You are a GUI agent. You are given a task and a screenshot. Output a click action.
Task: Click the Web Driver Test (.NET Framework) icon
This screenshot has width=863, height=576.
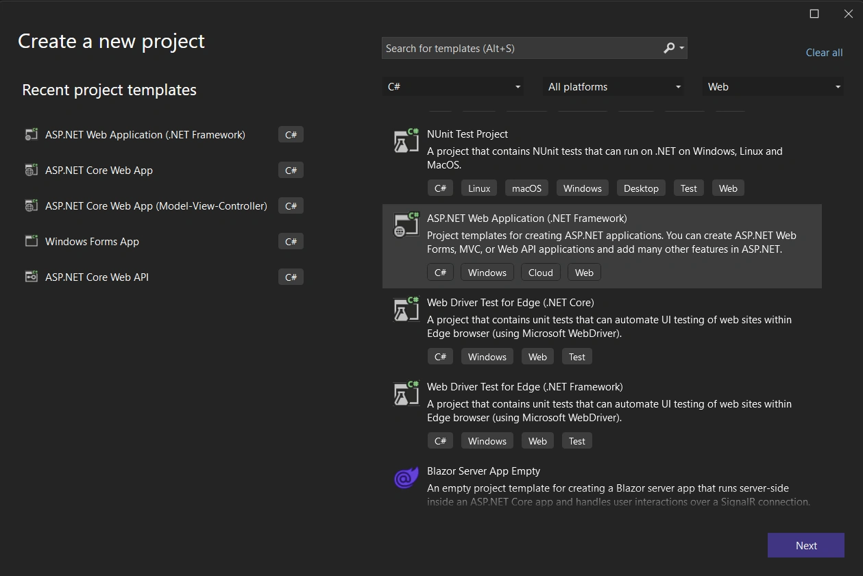pyautogui.click(x=406, y=393)
